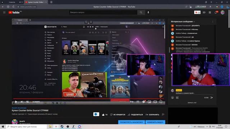Expand Интересные сообщения chat filter dropdown
230x129 pixels.
183,21
